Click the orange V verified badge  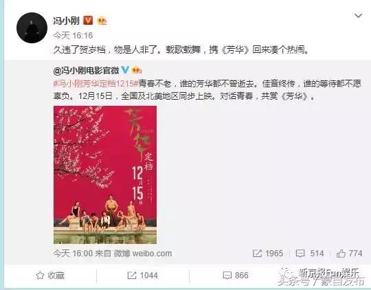pyautogui.click(x=88, y=21)
